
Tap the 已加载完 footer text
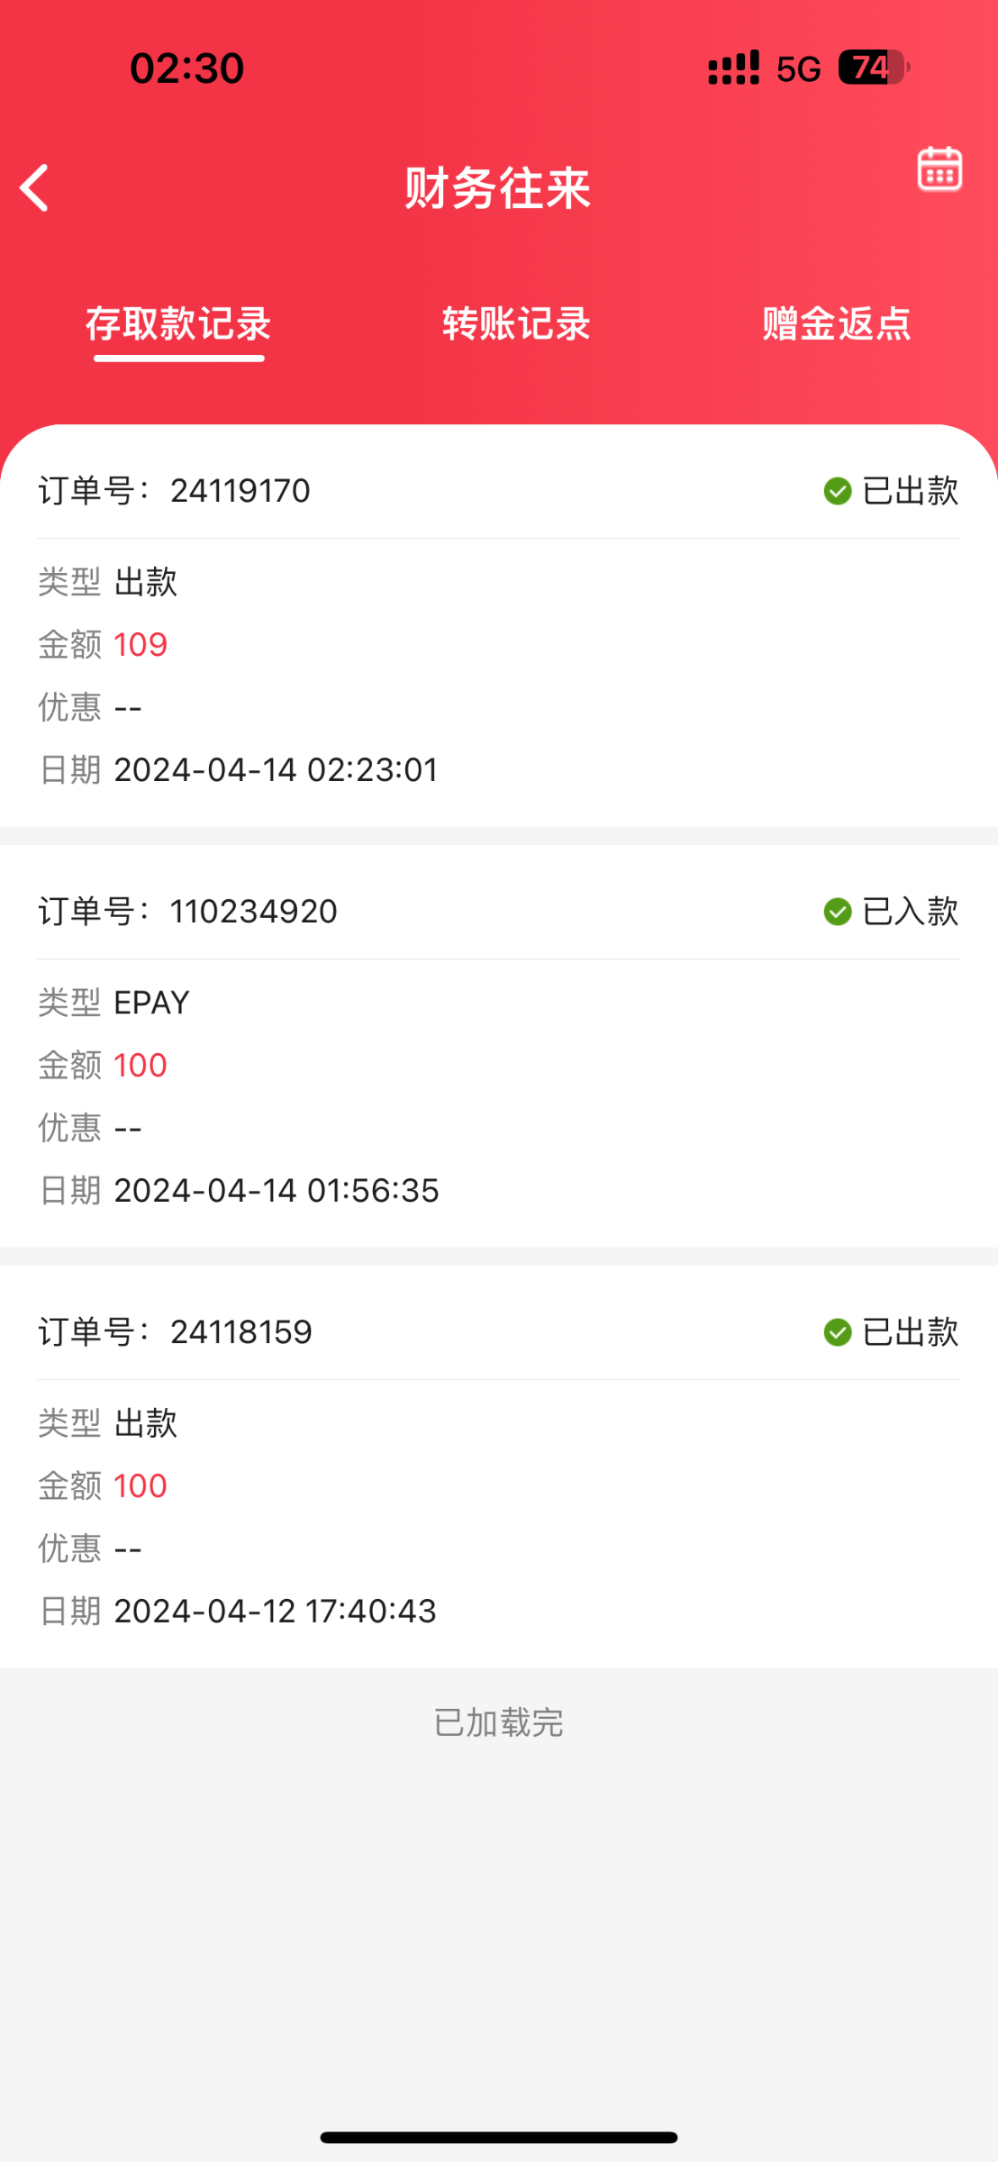(x=499, y=1722)
